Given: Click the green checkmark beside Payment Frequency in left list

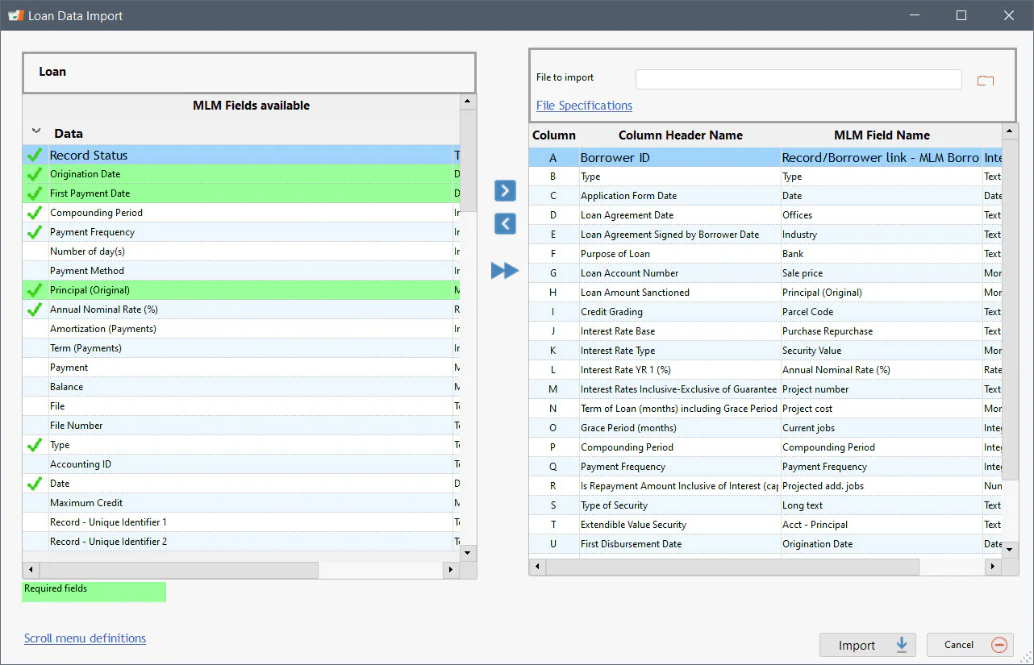Looking at the screenshot, I should 35,232.
